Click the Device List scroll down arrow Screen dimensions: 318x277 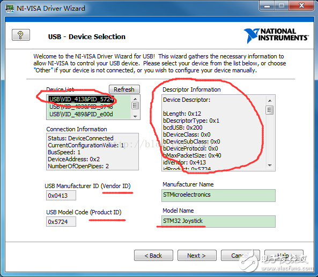click(x=135, y=116)
